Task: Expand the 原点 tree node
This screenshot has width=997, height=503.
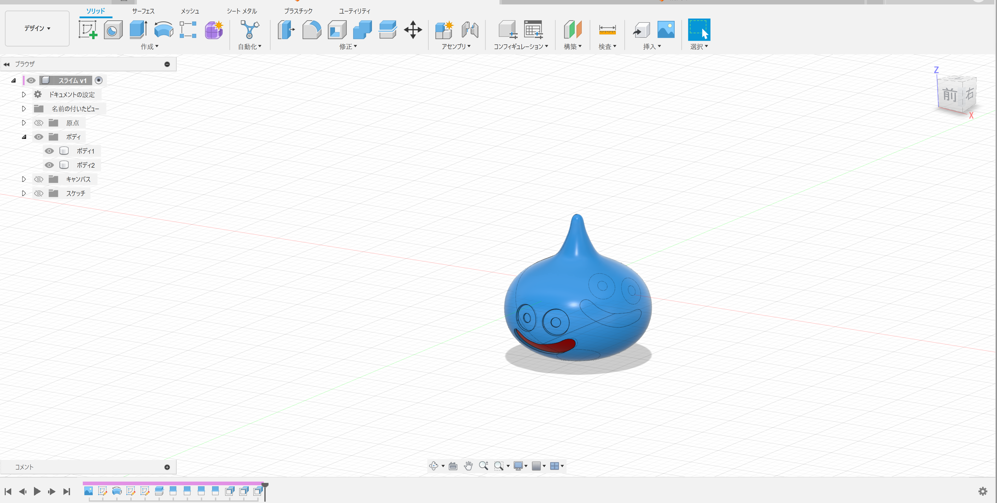Action: pos(24,123)
